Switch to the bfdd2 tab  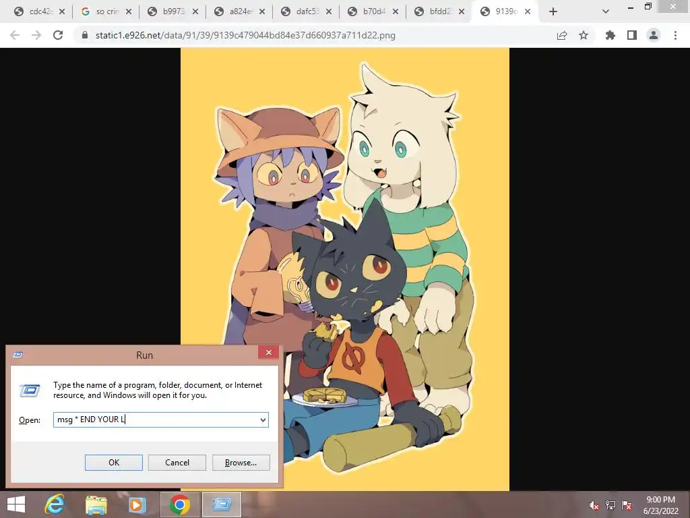click(x=434, y=11)
